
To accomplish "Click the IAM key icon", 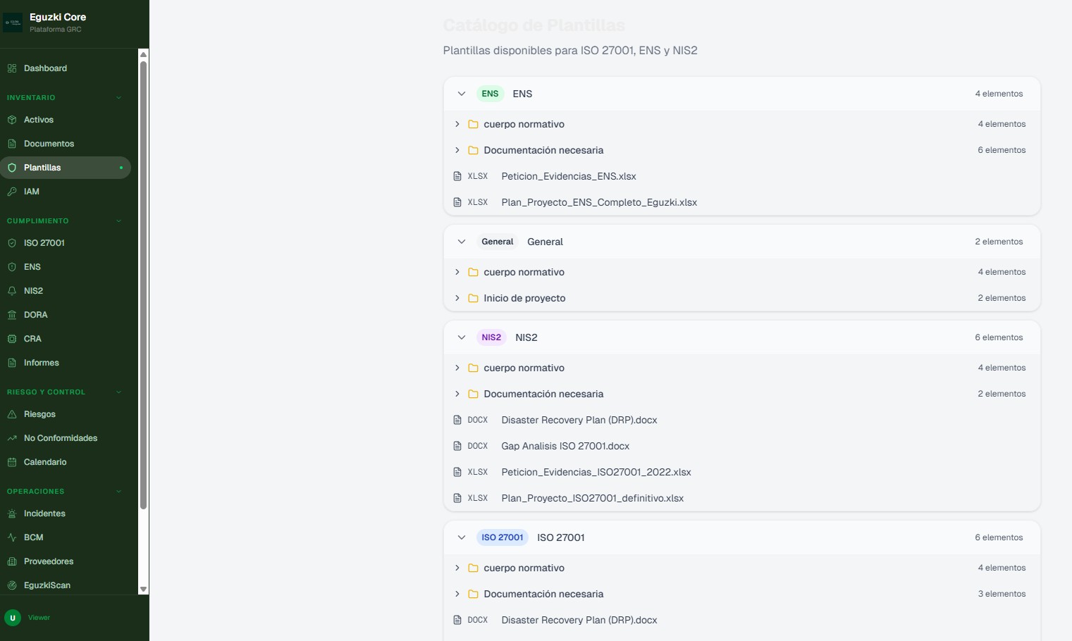I will tap(12, 192).
